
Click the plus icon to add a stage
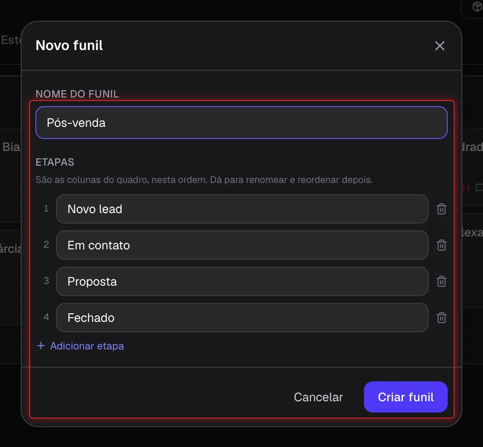[41, 346]
